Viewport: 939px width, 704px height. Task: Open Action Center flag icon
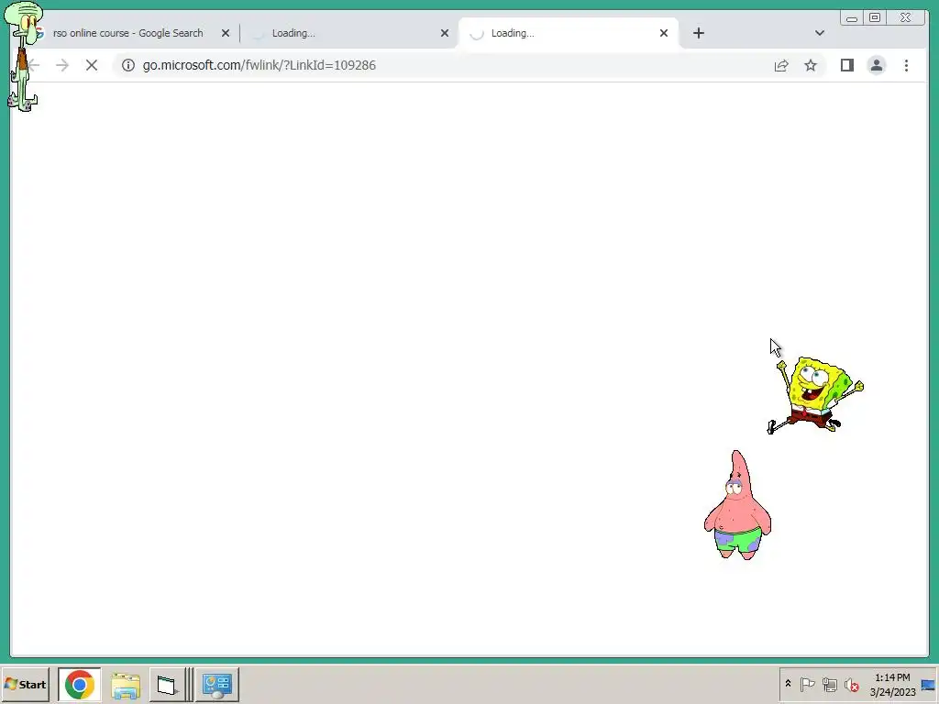[x=807, y=684]
